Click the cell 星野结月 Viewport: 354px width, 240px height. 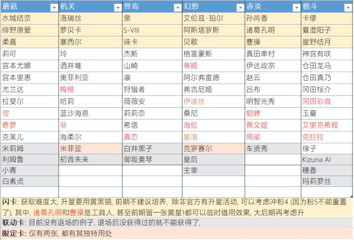[326, 42]
